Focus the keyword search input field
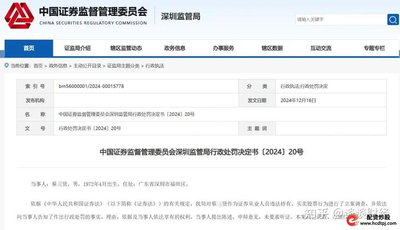 (341, 19)
